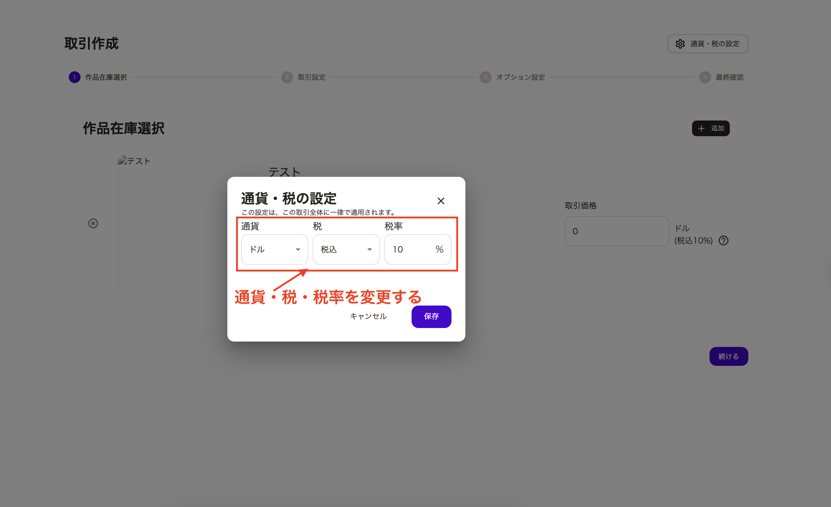The height and width of the screenshot is (507, 831).
Task: Close the 通貨・税の設定 dialog with X
Action: pyautogui.click(x=441, y=201)
